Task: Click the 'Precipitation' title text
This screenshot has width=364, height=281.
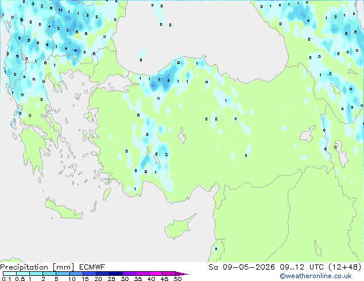Action: point(24,267)
